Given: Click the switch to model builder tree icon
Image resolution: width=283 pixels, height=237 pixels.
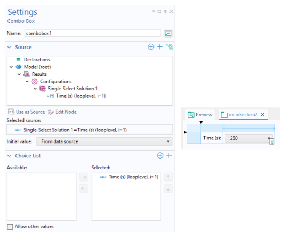Looking at the screenshot, I should (x=169, y=47).
